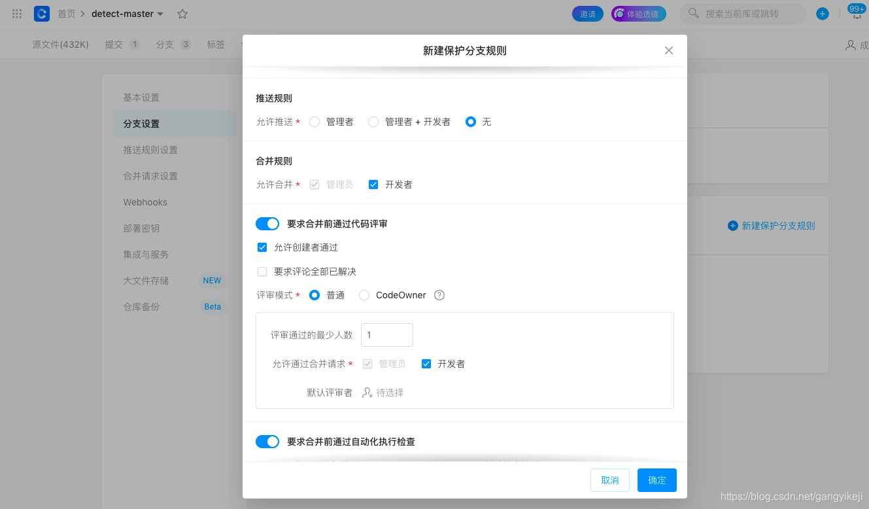Click the help icon next to CodeOwner

(x=439, y=295)
